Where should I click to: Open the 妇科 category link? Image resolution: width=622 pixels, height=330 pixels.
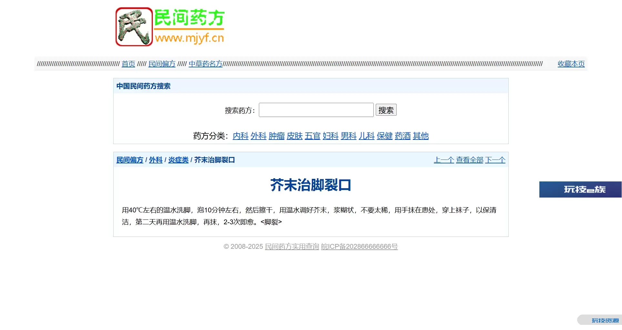click(x=331, y=136)
